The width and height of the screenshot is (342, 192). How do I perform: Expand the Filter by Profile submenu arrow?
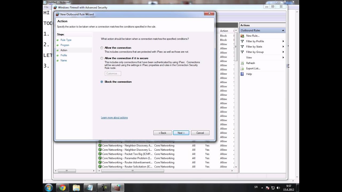coord(283,41)
